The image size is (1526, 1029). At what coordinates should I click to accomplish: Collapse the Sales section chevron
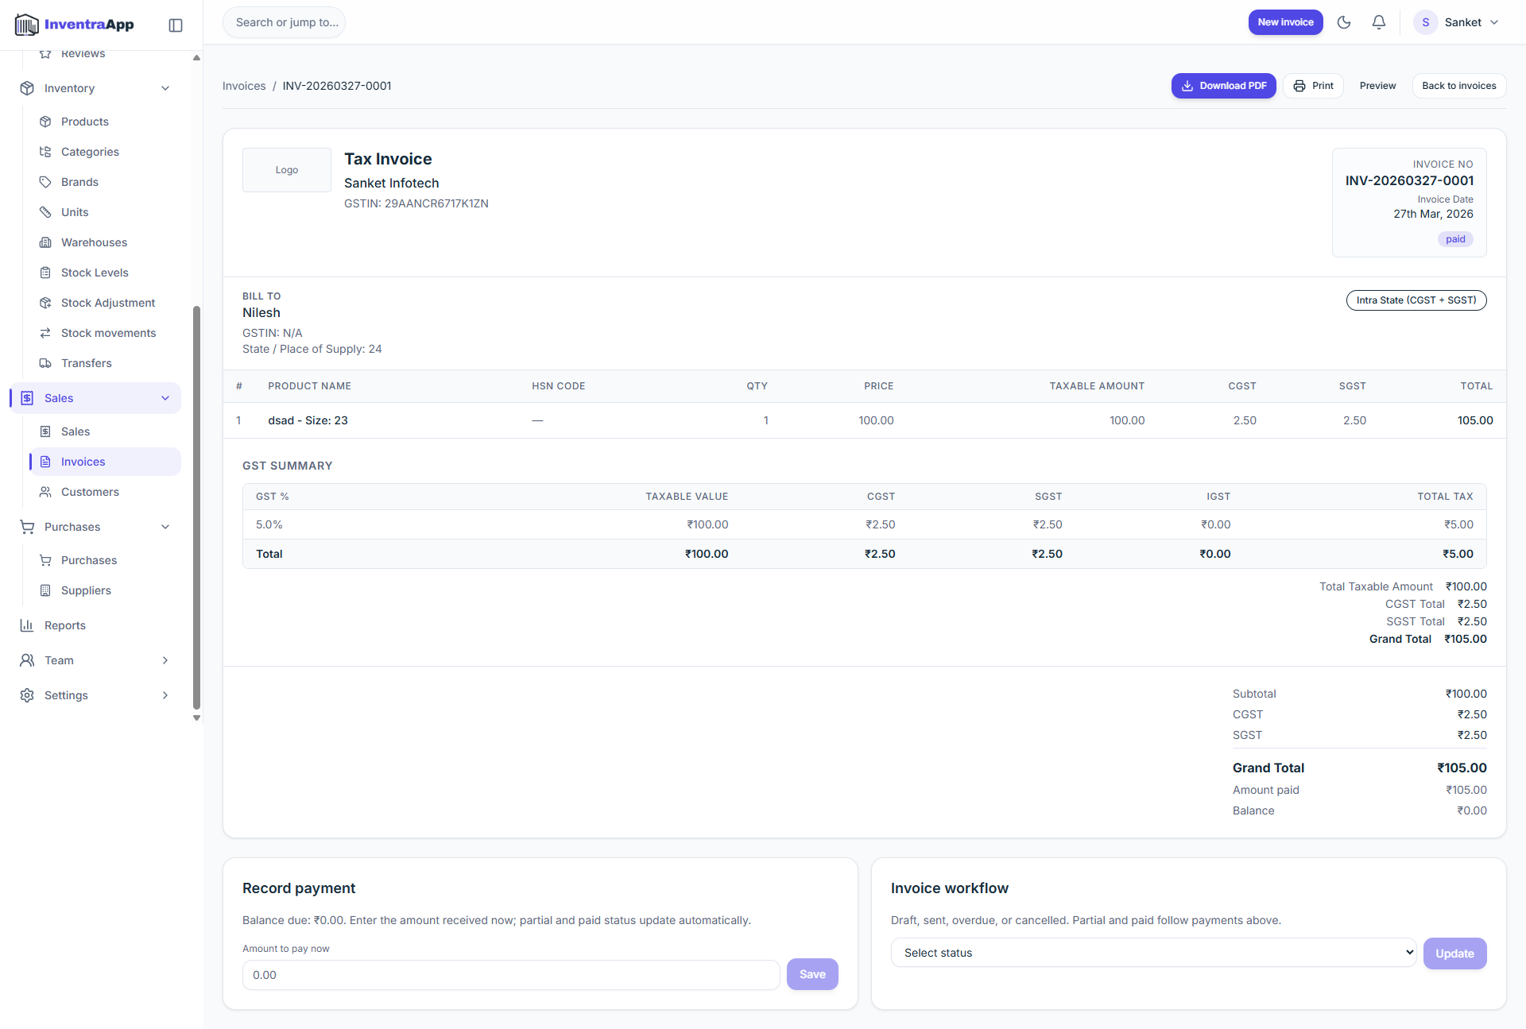click(165, 398)
